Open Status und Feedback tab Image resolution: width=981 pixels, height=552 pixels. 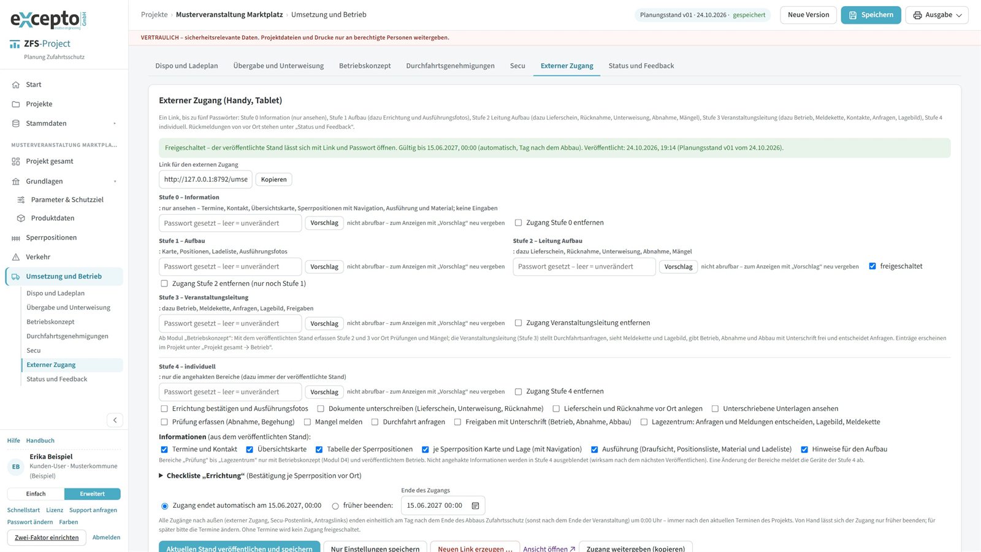pyautogui.click(x=641, y=66)
